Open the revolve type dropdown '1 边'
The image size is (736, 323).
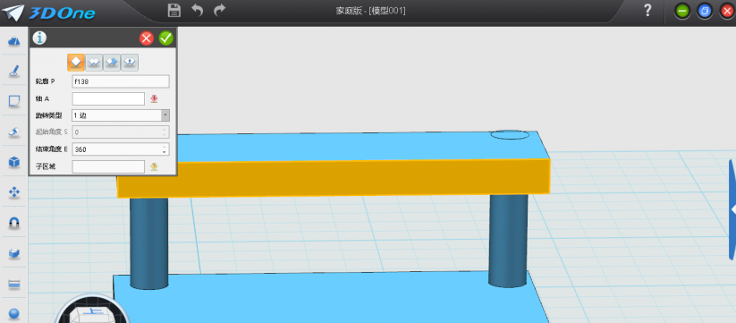click(121, 115)
